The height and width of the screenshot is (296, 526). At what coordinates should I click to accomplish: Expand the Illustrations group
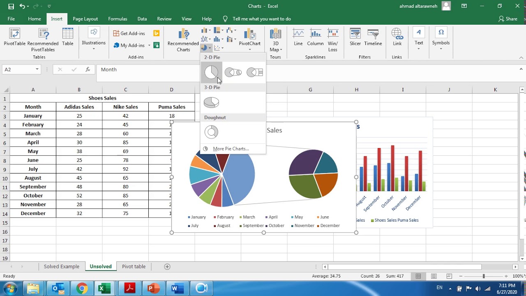click(x=94, y=40)
